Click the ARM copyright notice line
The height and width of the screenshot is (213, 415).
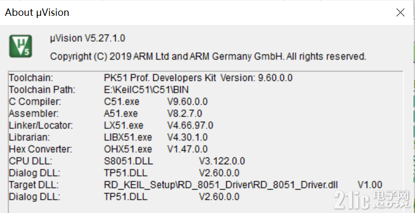(208, 57)
